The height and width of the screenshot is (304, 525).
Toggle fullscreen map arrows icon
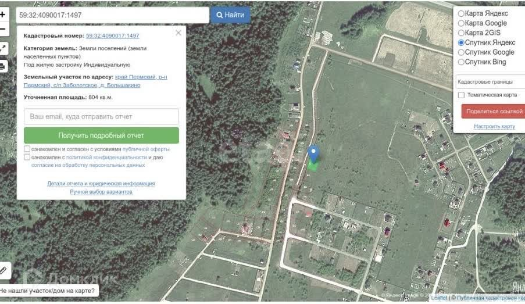click(x=3, y=49)
